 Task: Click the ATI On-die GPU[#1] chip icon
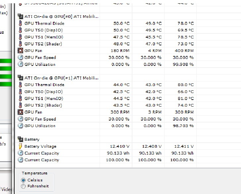(x=20, y=78)
